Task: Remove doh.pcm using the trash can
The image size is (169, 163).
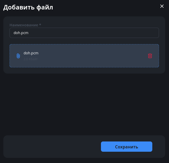Action: click(150, 56)
